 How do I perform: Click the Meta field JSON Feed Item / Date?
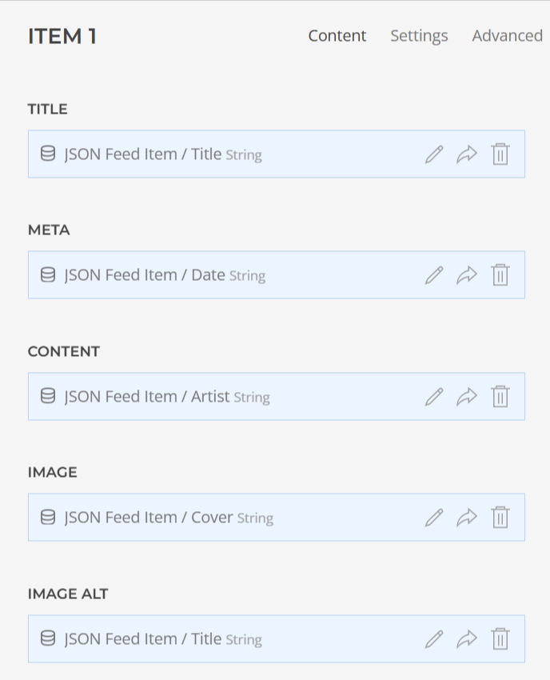[x=165, y=275]
